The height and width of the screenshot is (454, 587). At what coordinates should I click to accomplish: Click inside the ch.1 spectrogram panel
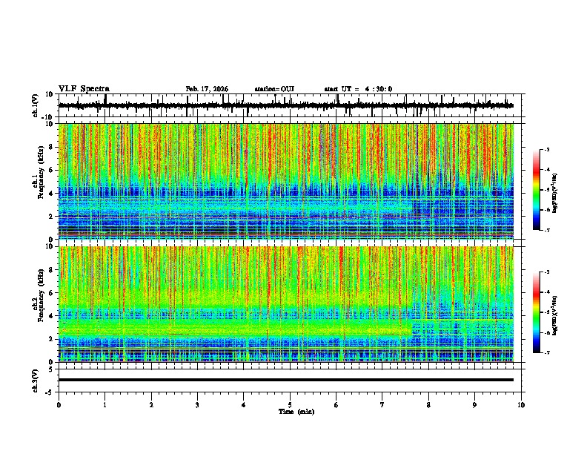pos(286,181)
